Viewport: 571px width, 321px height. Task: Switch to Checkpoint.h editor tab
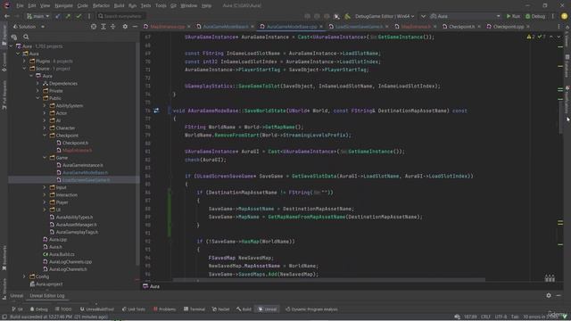tap(461, 27)
